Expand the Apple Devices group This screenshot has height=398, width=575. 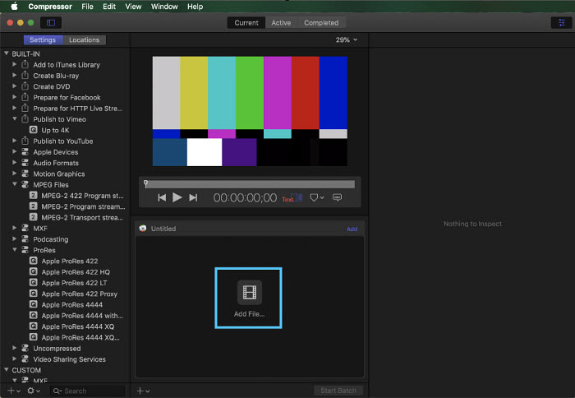click(x=14, y=151)
